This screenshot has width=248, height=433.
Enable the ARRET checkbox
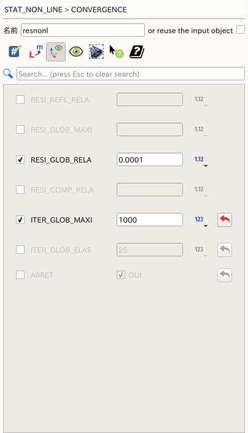point(20,275)
